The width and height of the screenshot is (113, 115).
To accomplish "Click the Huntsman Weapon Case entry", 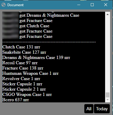I will pos(30,73).
